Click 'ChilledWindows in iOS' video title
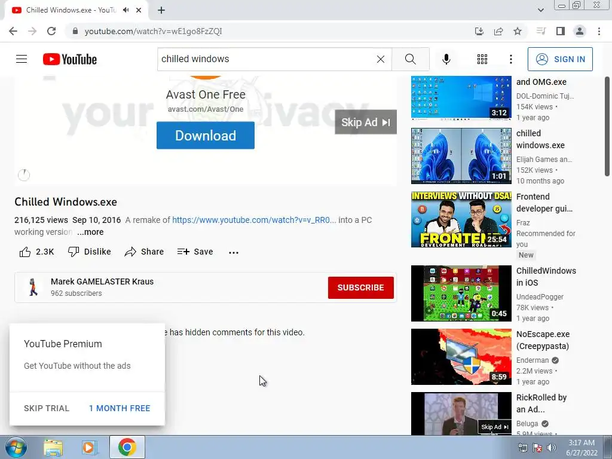612x459 pixels. point(546,277)
